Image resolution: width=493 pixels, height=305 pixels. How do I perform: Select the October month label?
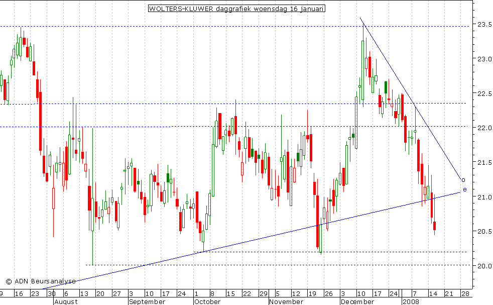pyautogui.click(x=207, y=301)
